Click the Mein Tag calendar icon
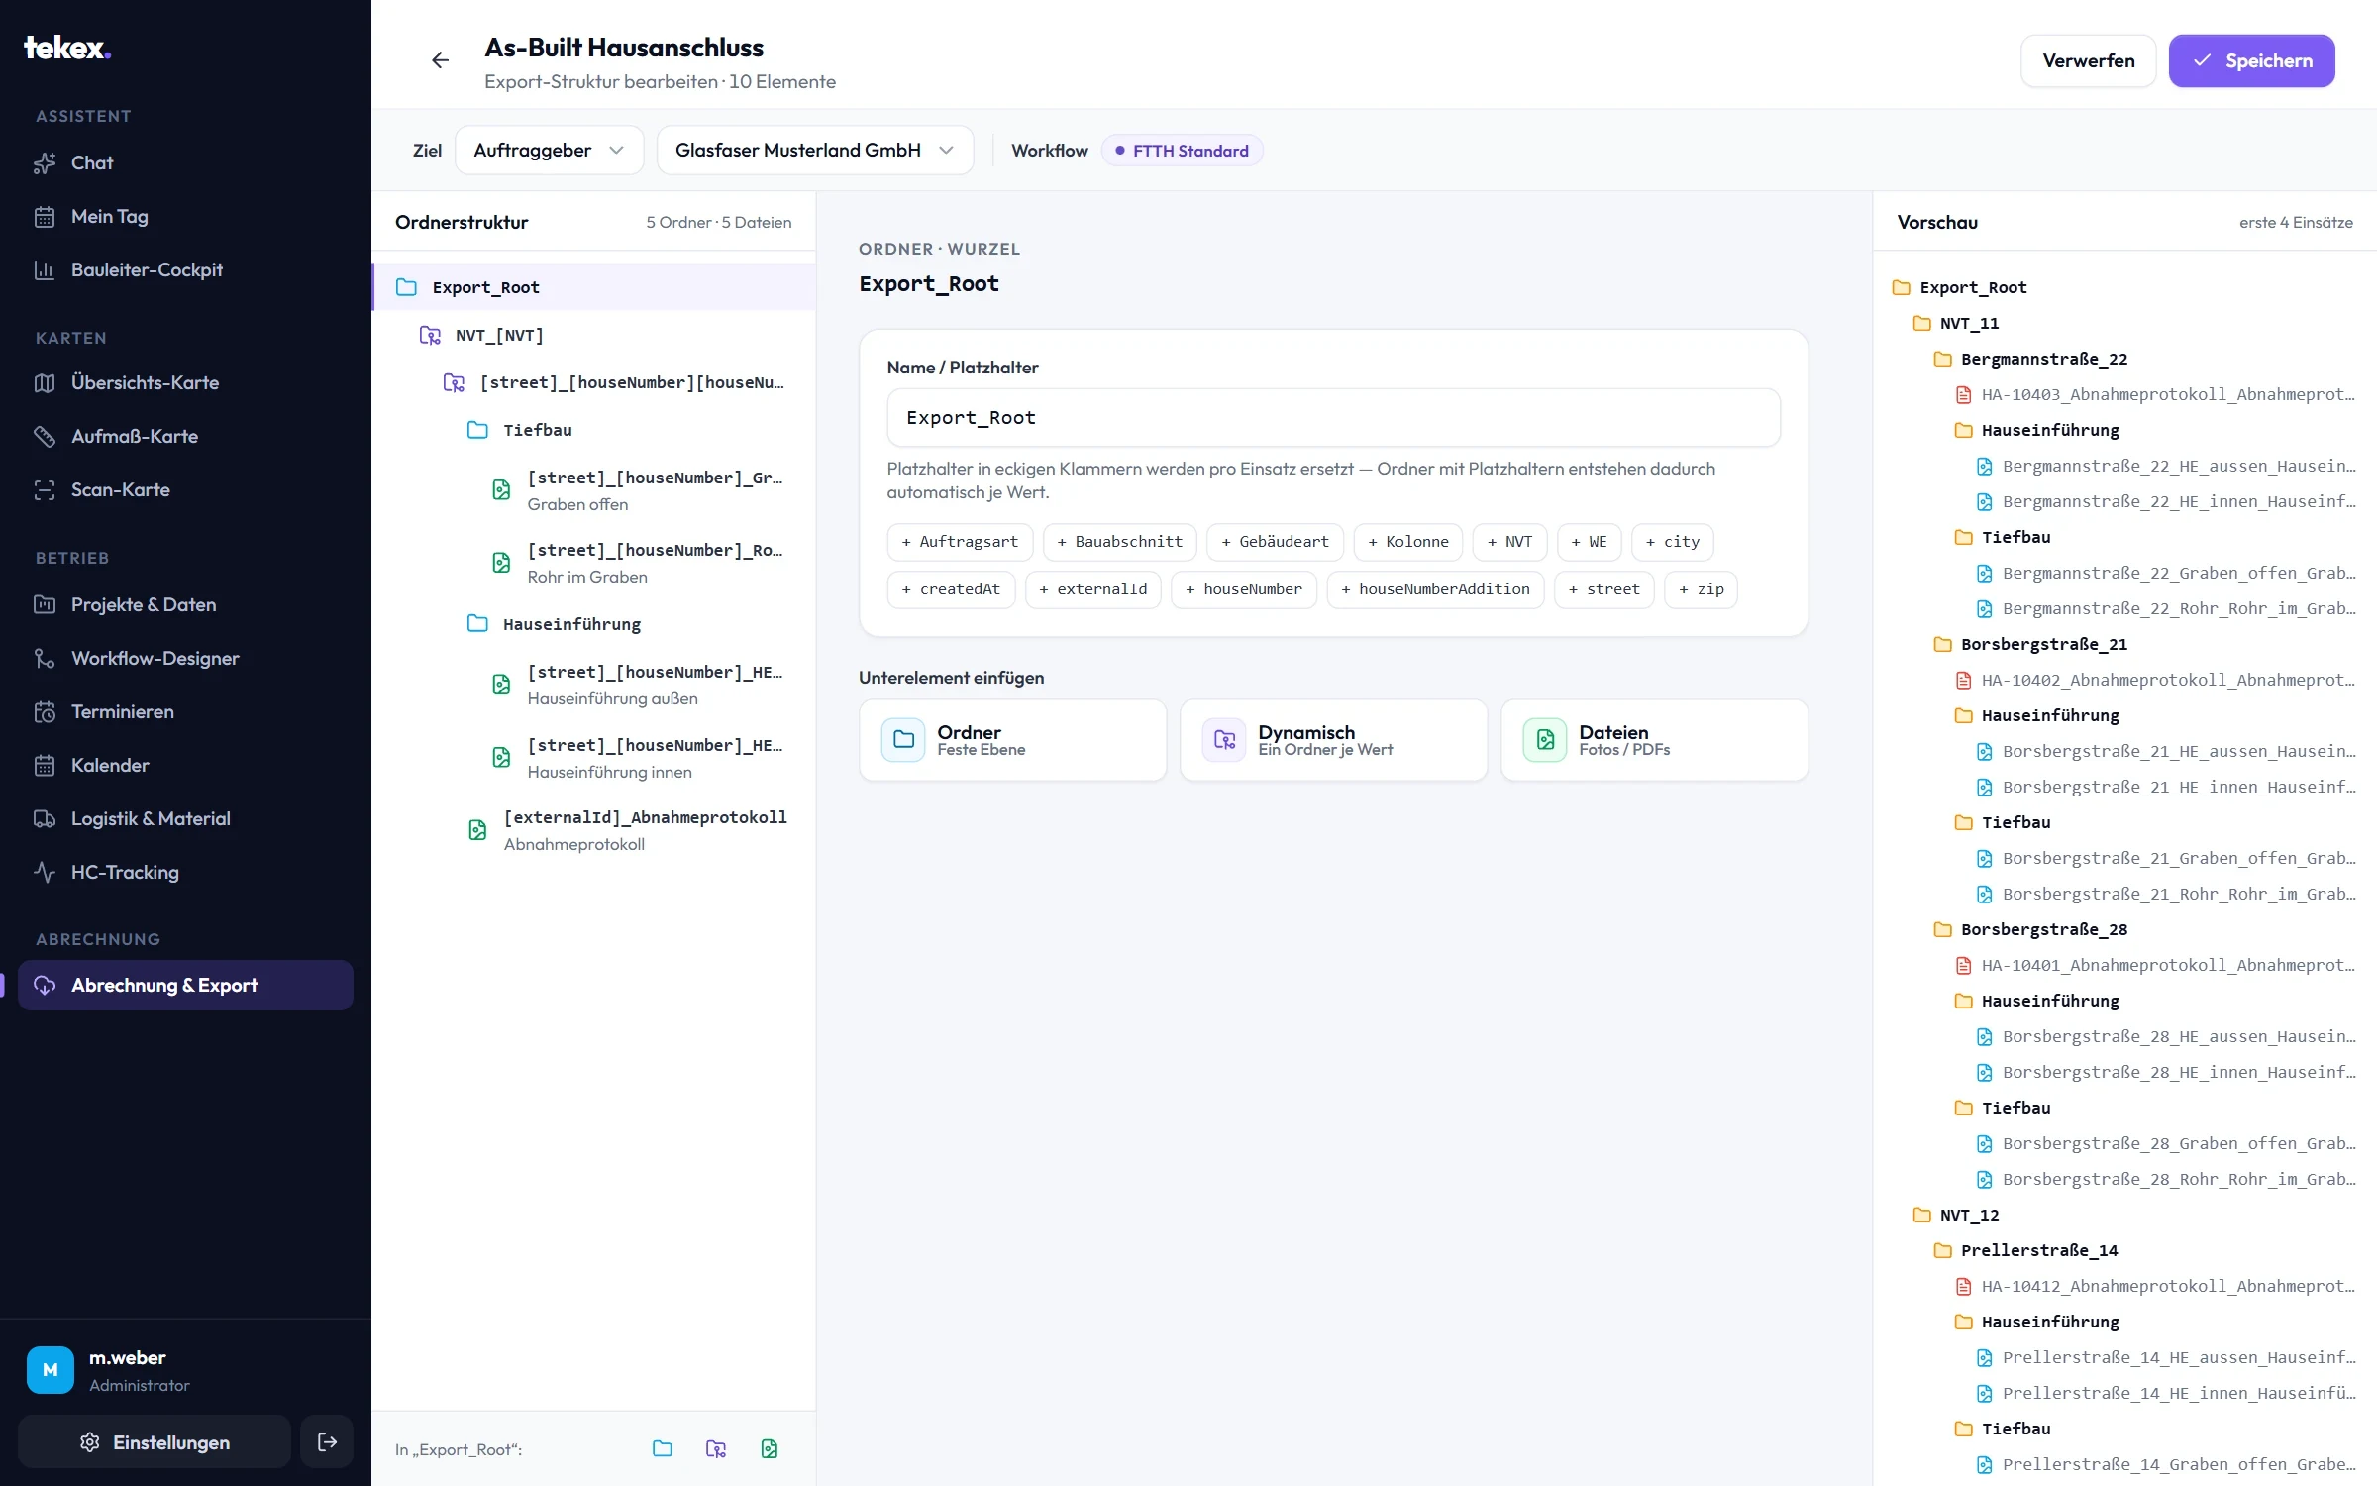 tap(45, 217)
